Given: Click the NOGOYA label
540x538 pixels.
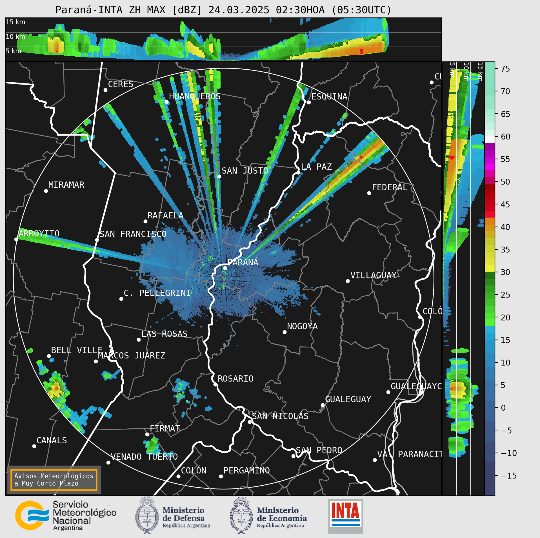Looking at the screenshot, I should [x=302, y=326].
